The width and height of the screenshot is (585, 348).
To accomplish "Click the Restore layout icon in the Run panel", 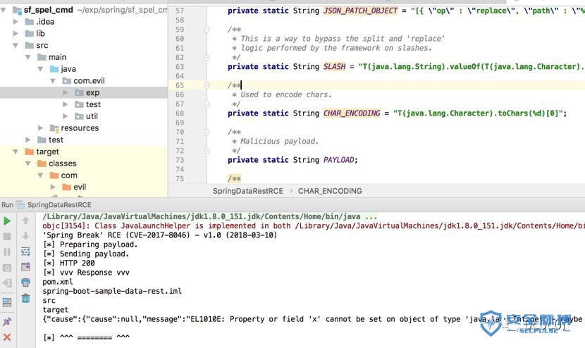I will tap(7, 302).
